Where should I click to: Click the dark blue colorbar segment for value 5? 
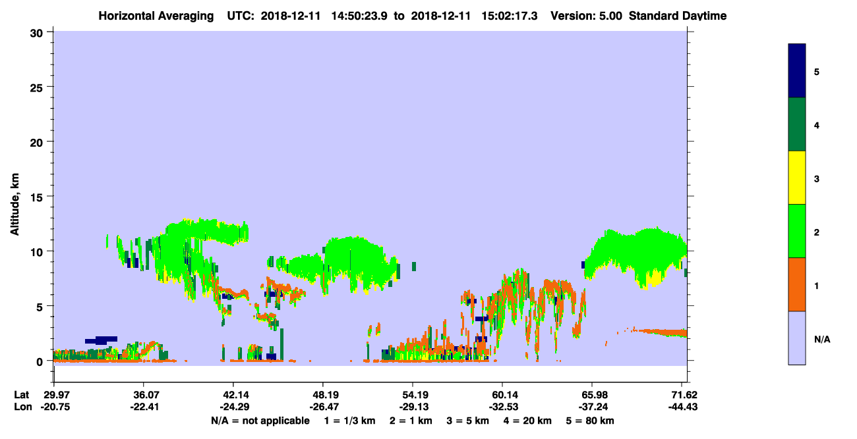pyautogui.click(x=796, y=71)
